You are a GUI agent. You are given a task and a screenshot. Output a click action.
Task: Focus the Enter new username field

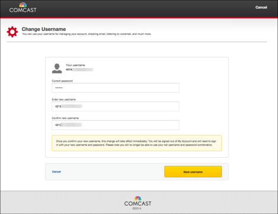[x=115, y=106]
